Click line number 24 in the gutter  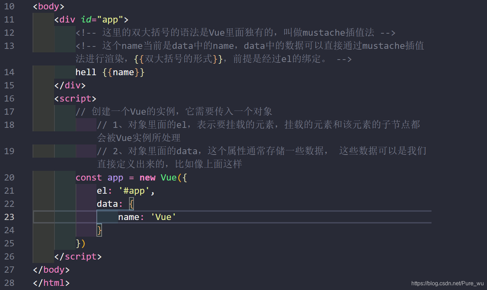point(9,230)
